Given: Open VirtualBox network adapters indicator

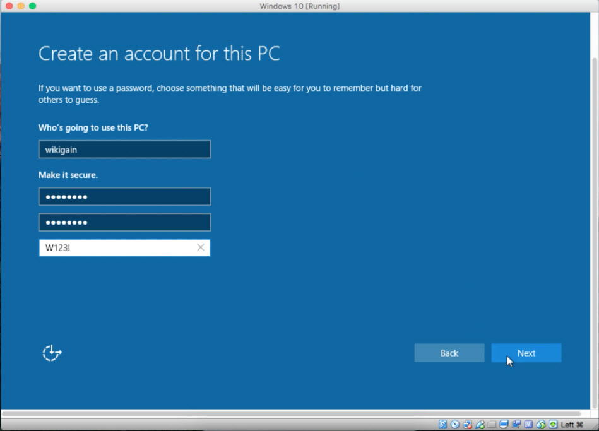Looking at the screenshot, I should [467, 424].
